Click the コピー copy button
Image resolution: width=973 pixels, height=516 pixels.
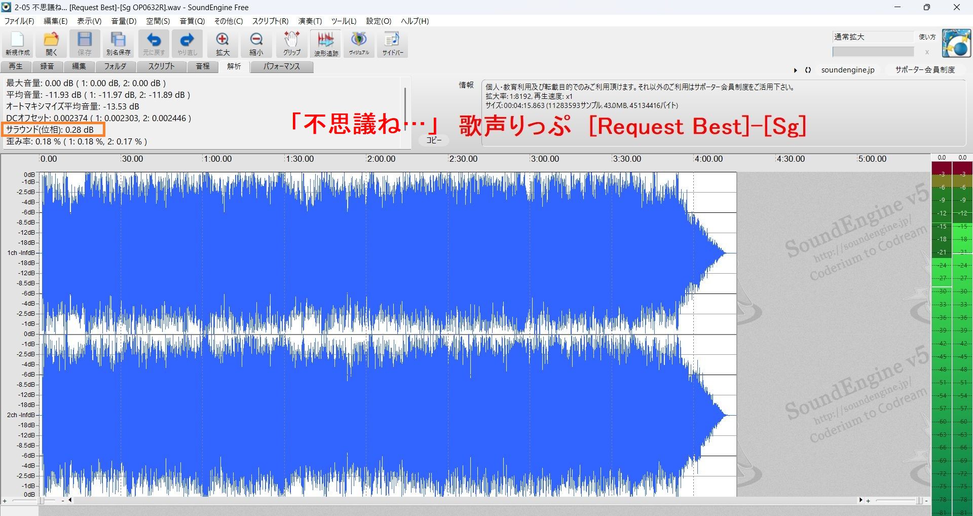[x=434, y=140]
